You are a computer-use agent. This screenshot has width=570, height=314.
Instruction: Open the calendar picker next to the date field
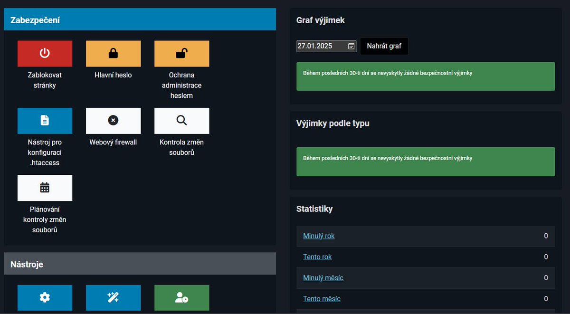pyautogui.click(x=350, y=46)
